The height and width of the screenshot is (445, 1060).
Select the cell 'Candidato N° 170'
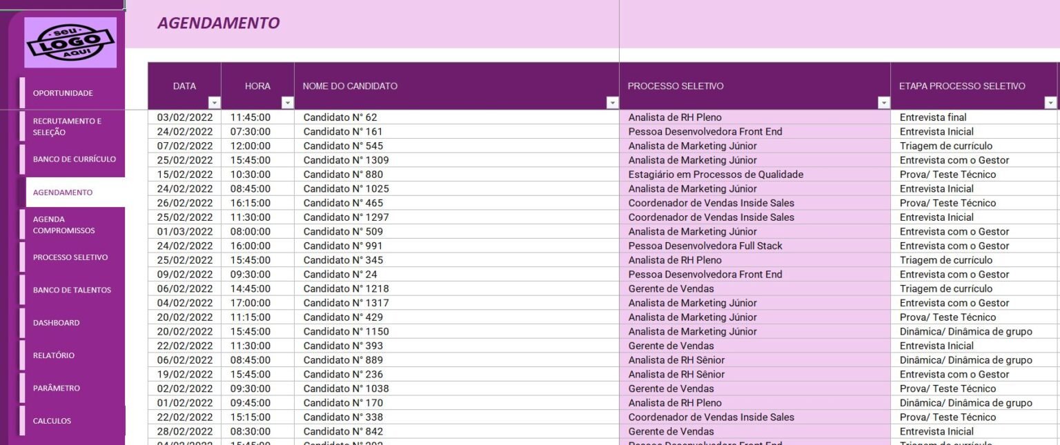pyautogui.click(x=457, y=402)
